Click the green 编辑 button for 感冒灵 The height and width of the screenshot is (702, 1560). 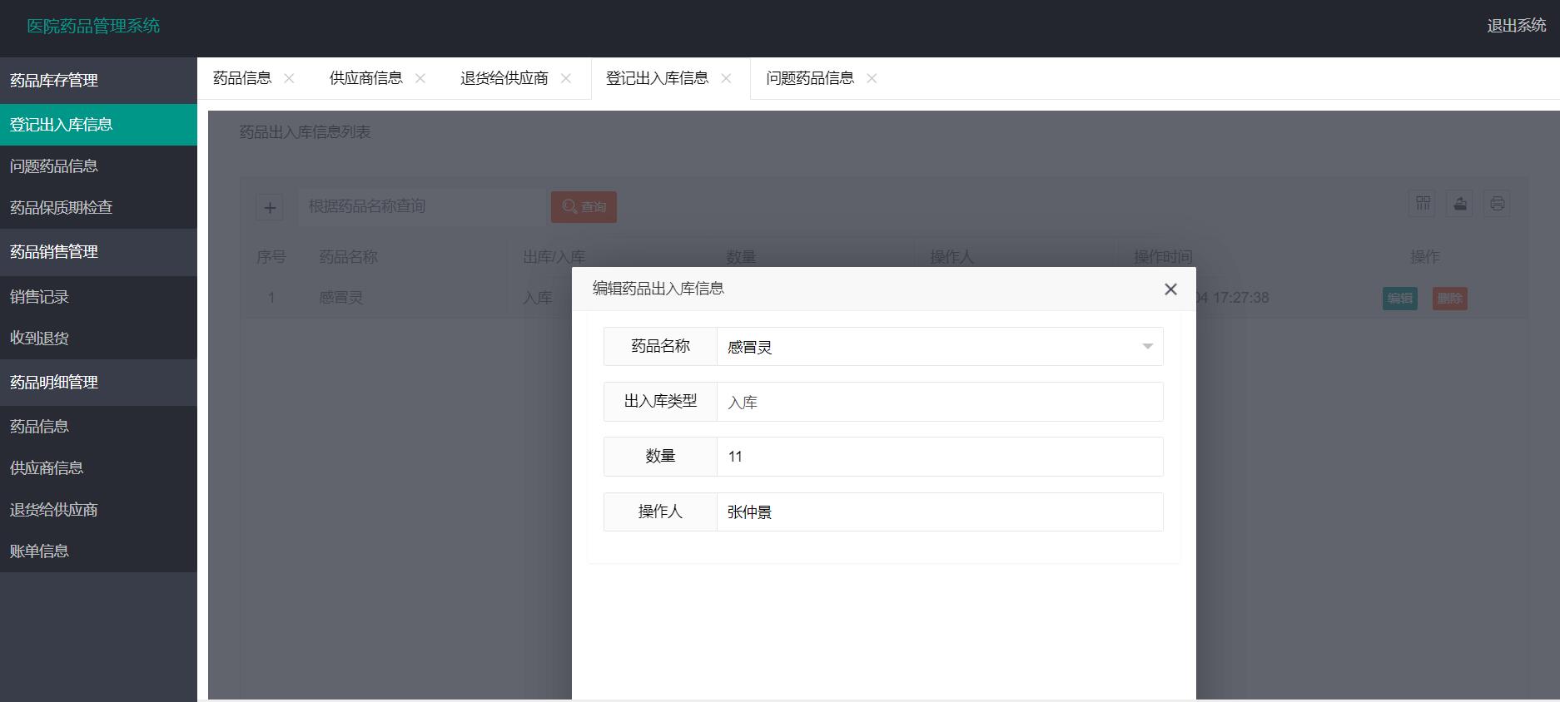tap(1400, 299)
